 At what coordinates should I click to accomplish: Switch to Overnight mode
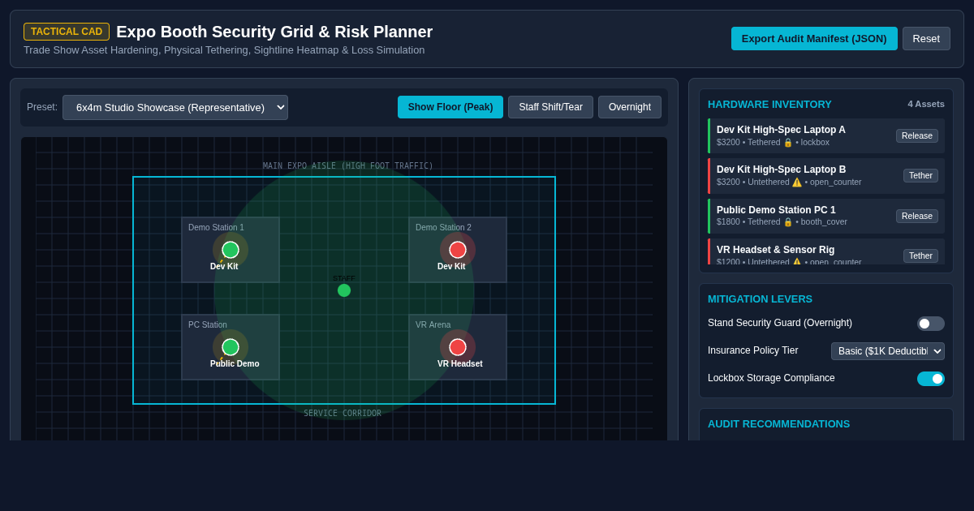click(630, 107)
